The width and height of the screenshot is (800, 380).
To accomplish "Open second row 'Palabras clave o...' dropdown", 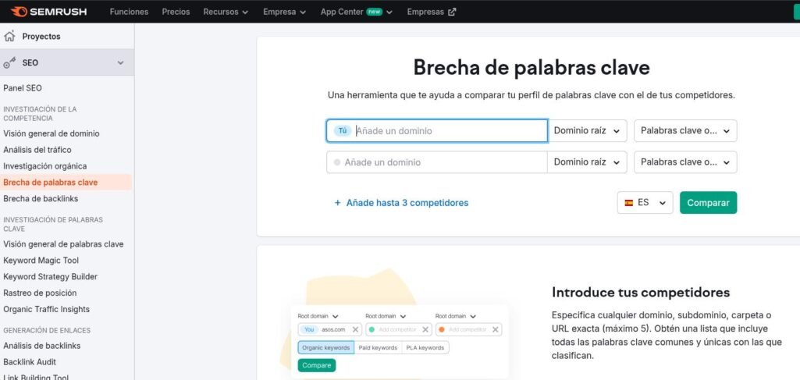I will (x=684, y=162).
